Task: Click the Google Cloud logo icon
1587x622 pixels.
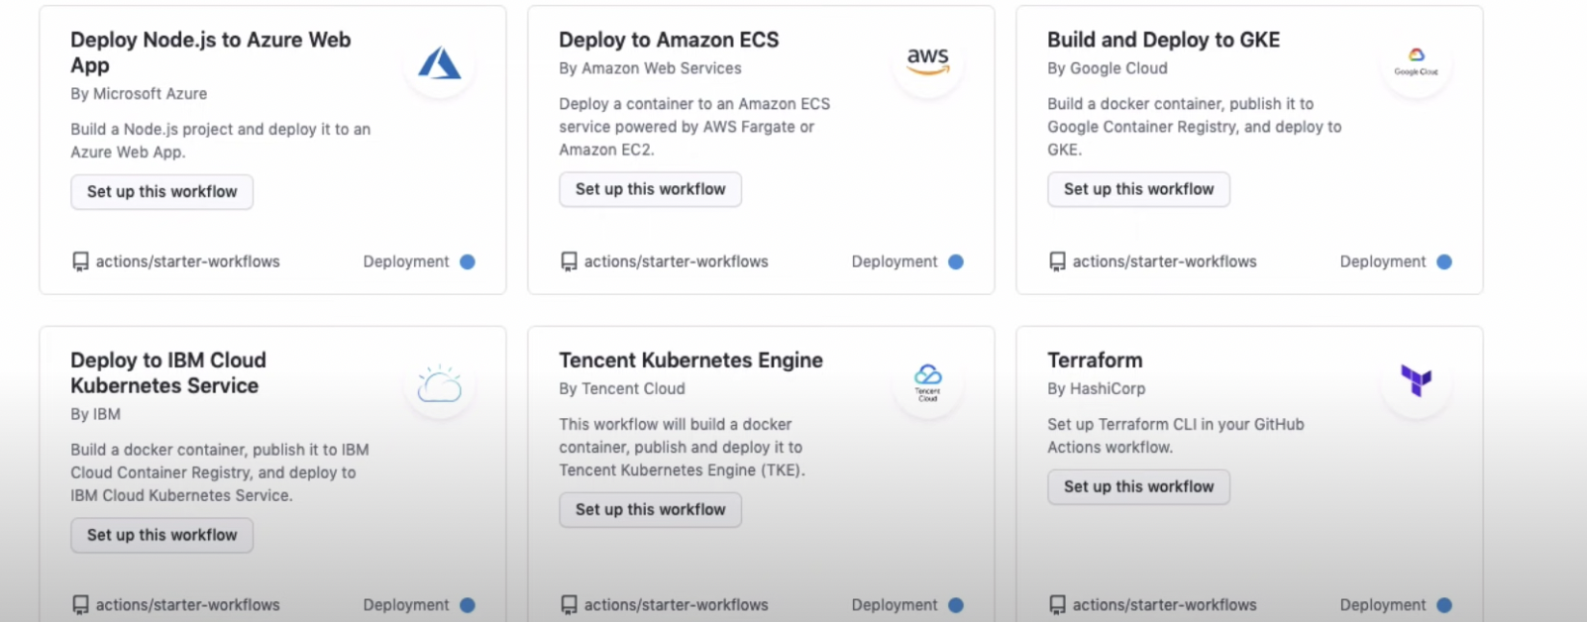Action: [x=1417, y=61]
